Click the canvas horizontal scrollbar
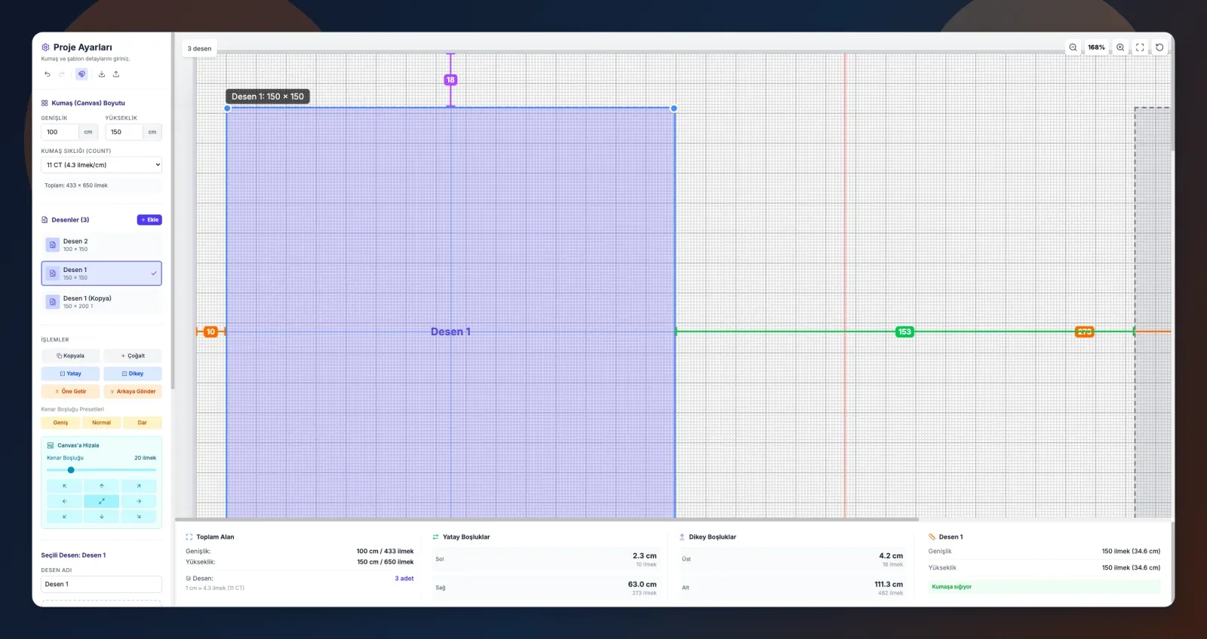Image resolution: width=1207 pixels, height=639 pixels. point(547,519)
